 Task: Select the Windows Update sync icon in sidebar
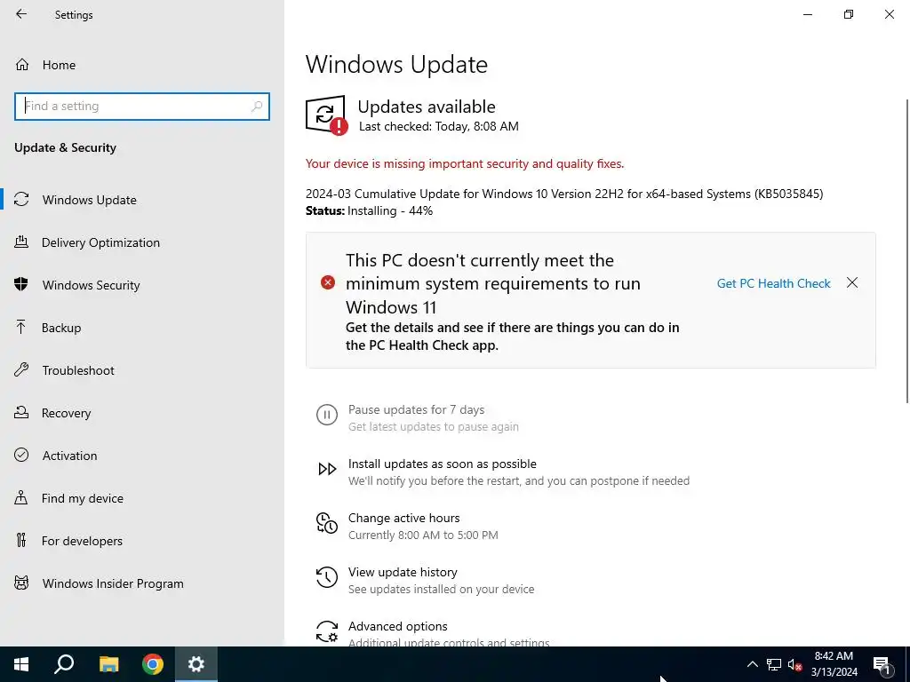pos(21,200)
